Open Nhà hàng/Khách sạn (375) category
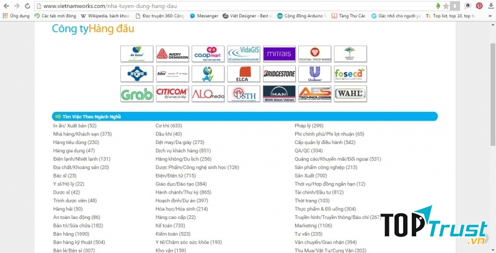The width and height of the screenshot is (496, 253). point(82,134)
